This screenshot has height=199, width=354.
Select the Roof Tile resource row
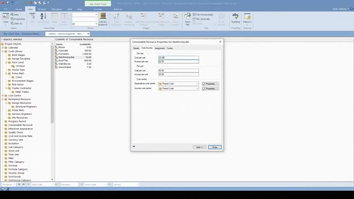(x=73, y=61)
